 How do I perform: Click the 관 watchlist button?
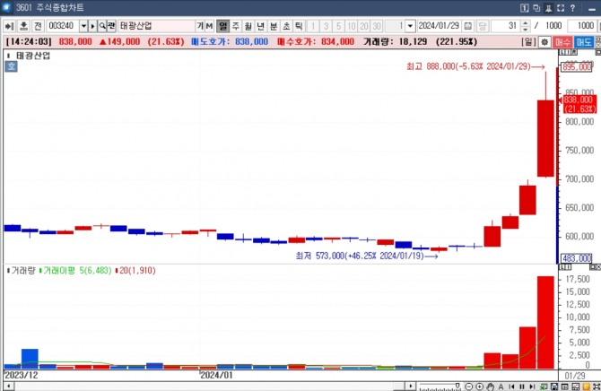(x=111, y=26)
